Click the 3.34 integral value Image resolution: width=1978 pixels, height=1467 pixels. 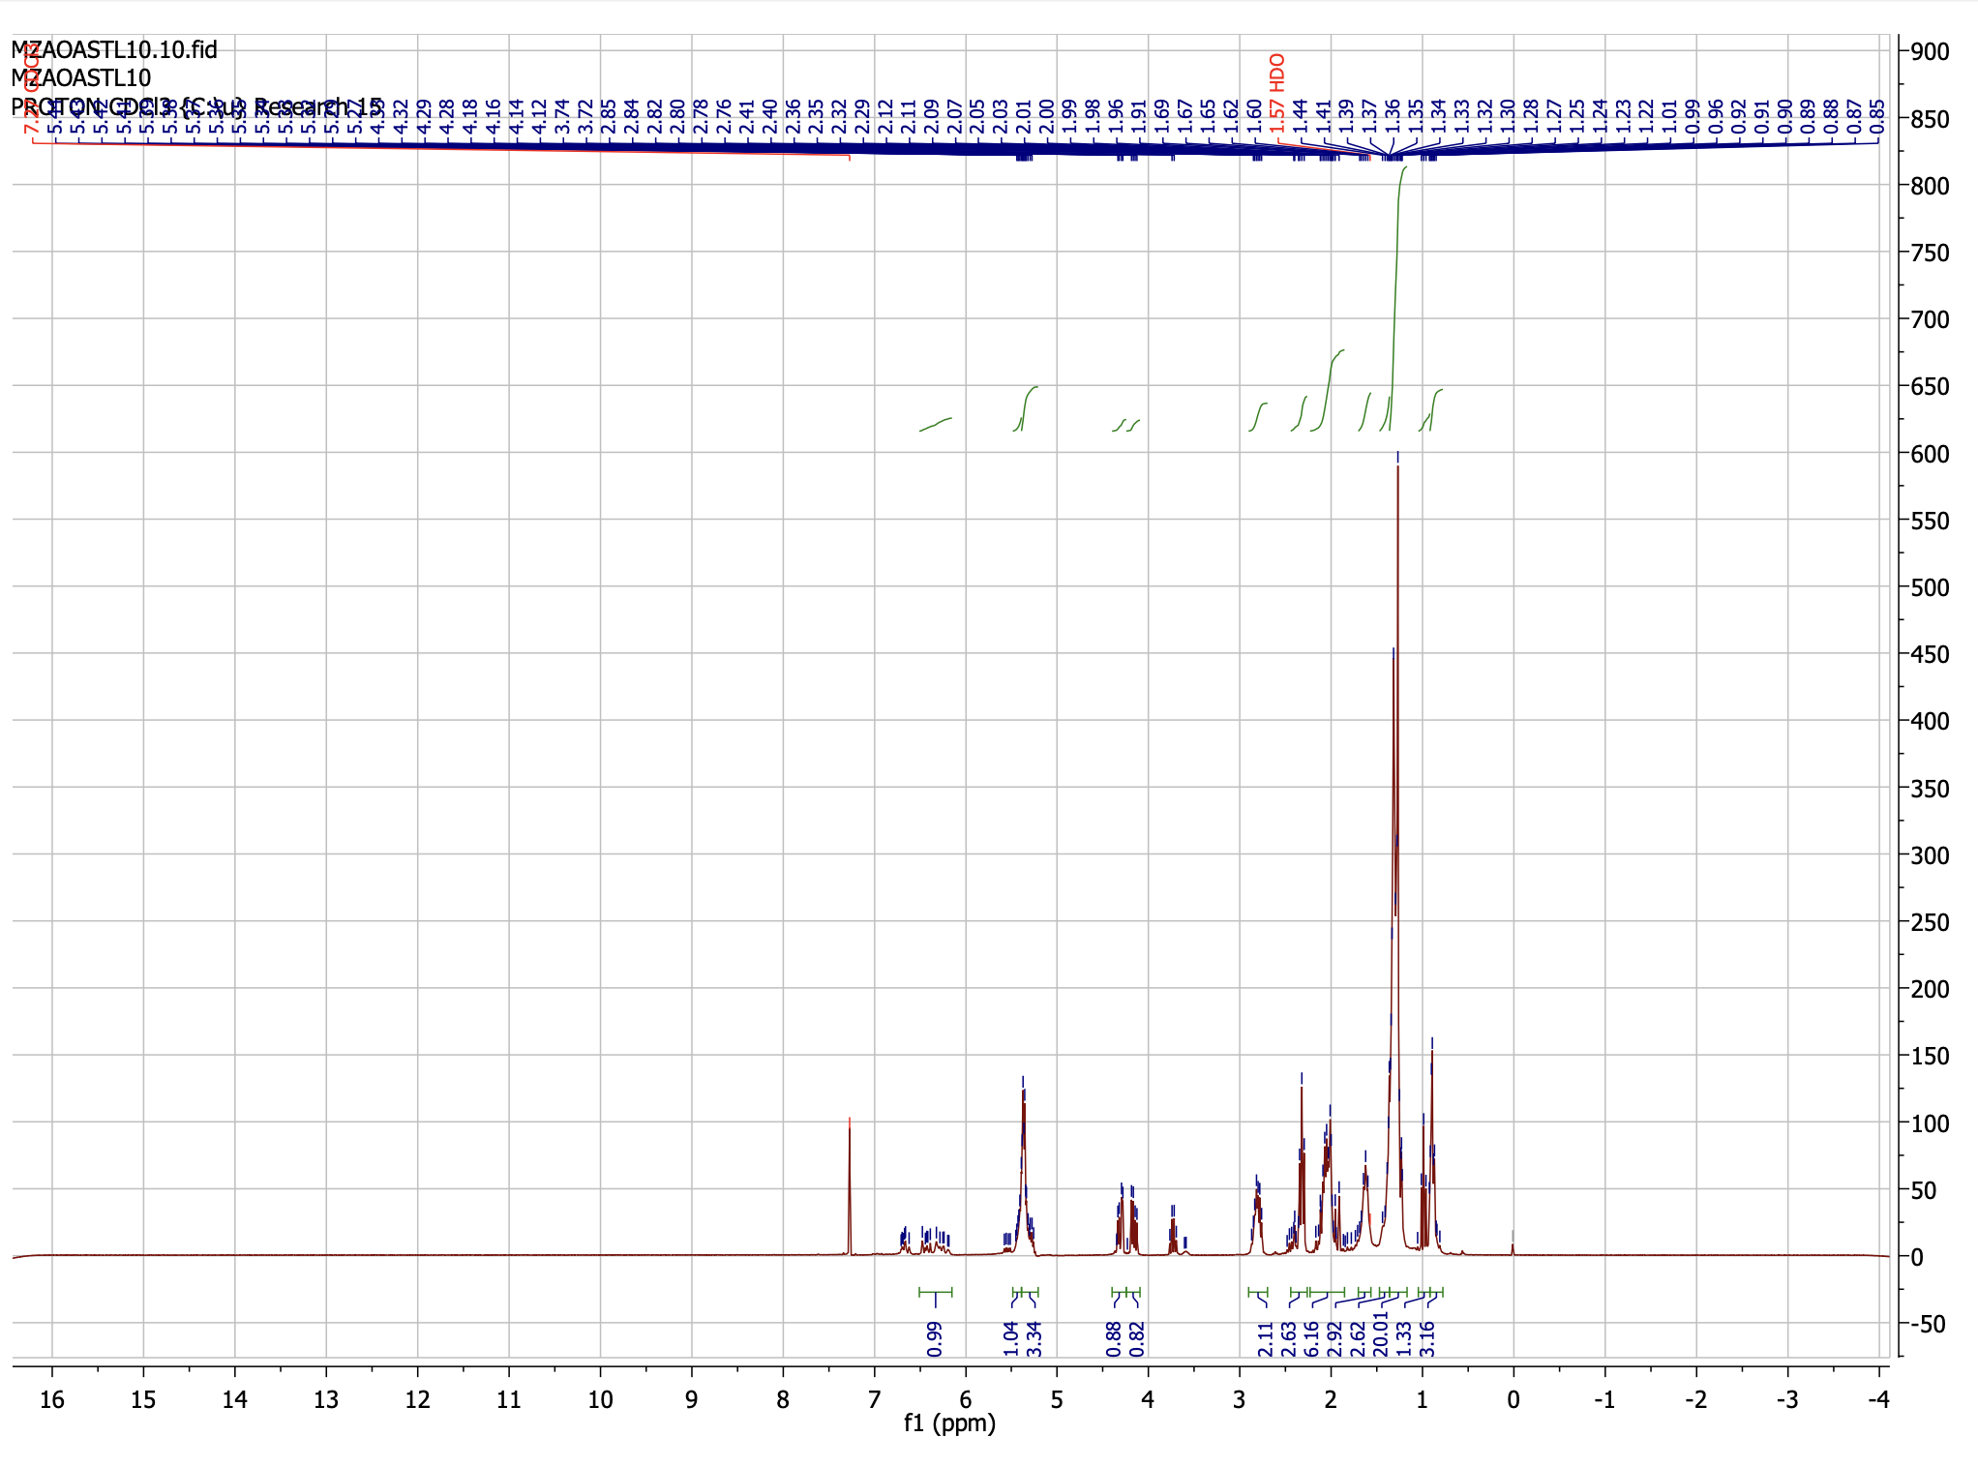pyautogui.click(x=1034, y=1340)
